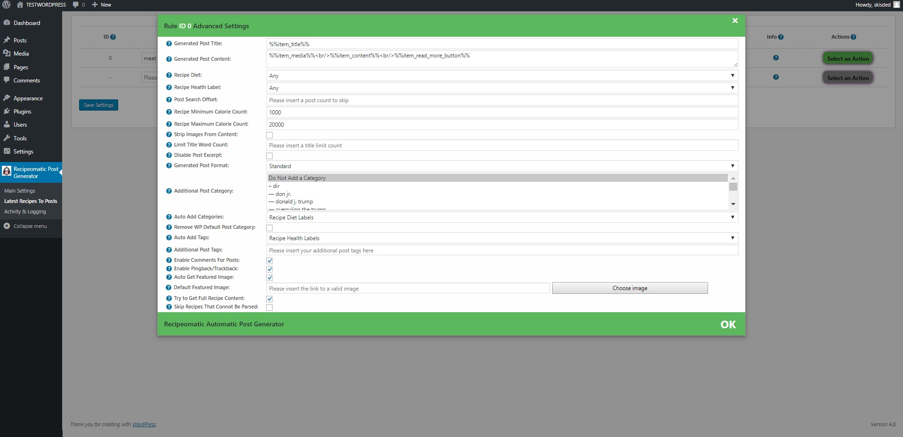The width and height of the screenshot is (903, 437).
Task: Uncheck Auto Get Featured Image
Action: click(269, 278)
